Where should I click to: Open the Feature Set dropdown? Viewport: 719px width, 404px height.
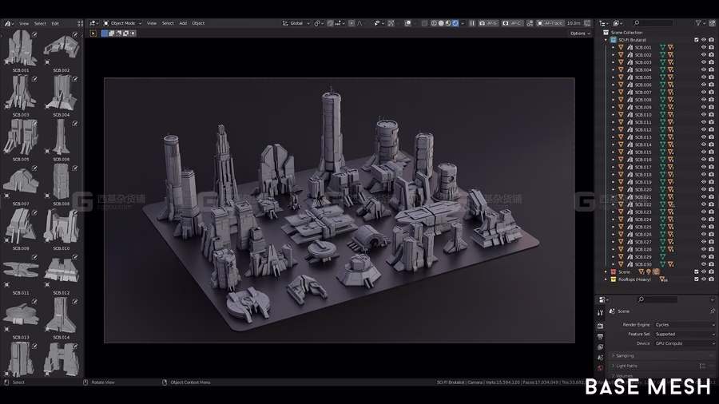(685, 334)
